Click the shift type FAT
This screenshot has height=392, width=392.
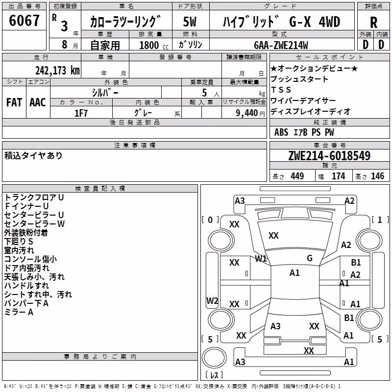click(14, 102)
